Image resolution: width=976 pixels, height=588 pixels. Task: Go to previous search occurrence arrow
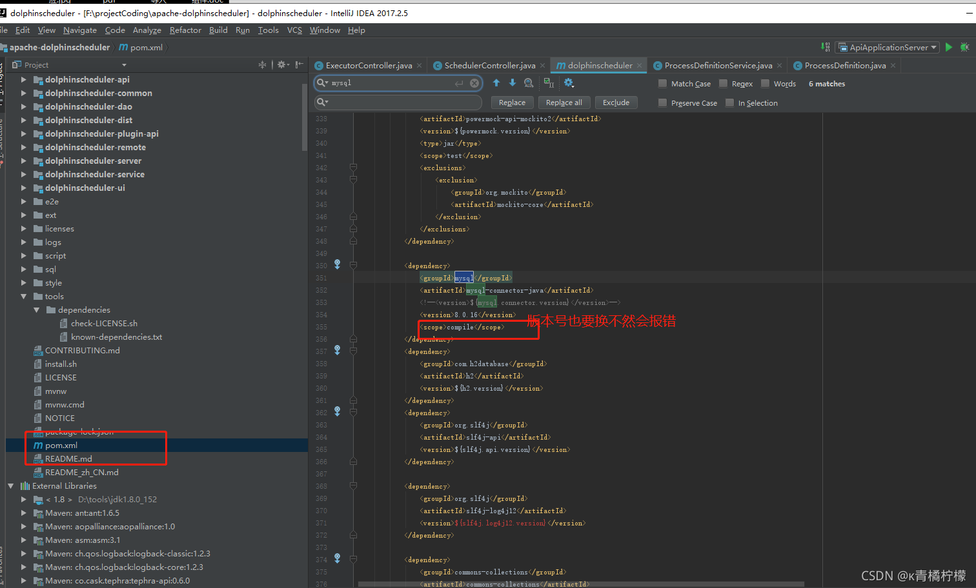pyautogui.click(x=496, y=83)
